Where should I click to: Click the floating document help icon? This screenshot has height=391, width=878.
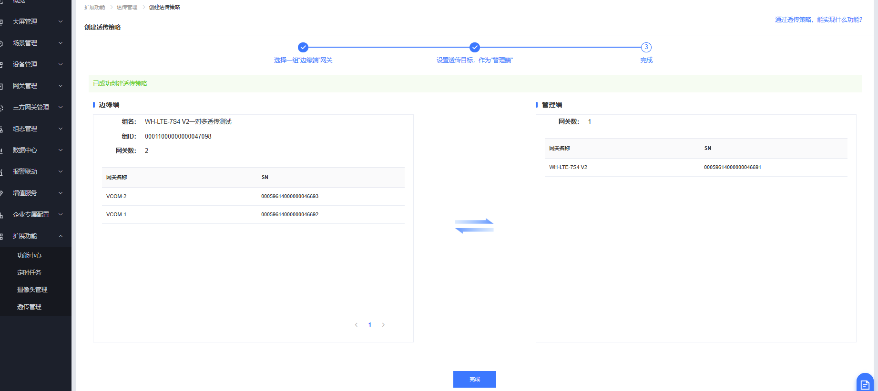[x=865, y=383]
